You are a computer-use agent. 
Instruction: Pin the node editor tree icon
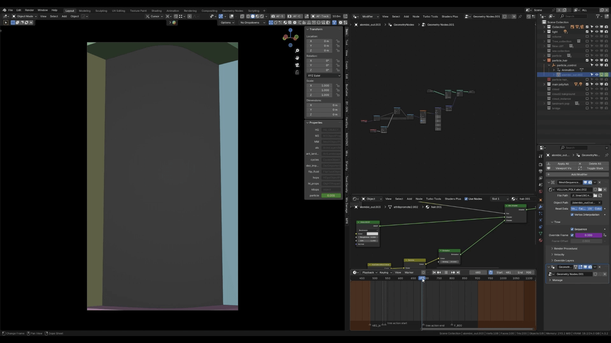tap(520, 17)
